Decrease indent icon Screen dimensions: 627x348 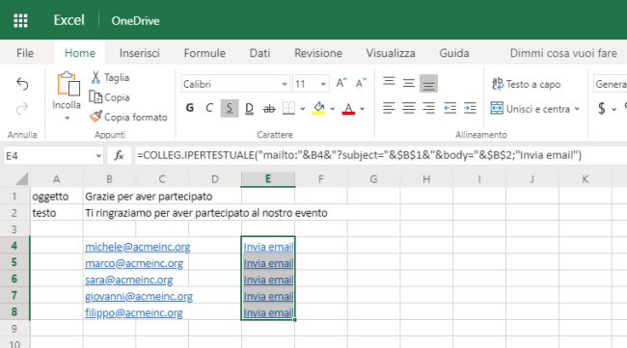[450, 108]
